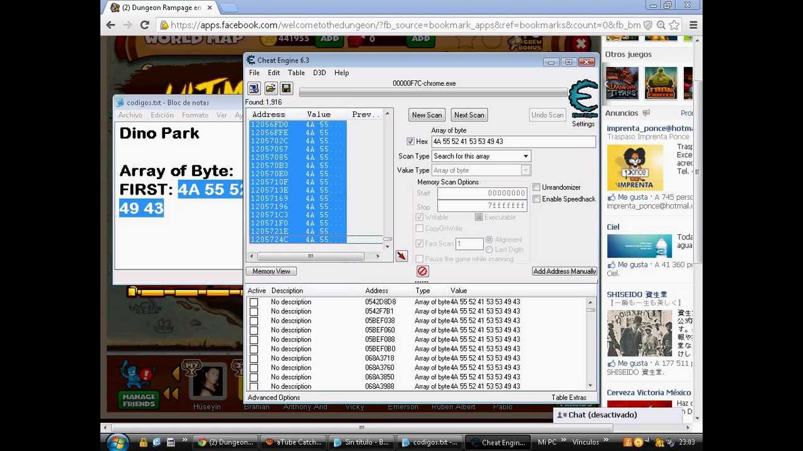Open the Help menu in Cheat Engine

point(341,73)
